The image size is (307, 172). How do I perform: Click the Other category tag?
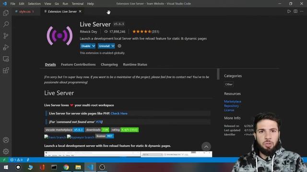tap(229, 85)
